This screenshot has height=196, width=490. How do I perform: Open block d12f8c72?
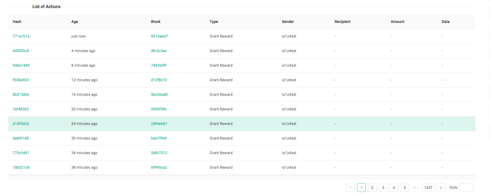(159, 80)
